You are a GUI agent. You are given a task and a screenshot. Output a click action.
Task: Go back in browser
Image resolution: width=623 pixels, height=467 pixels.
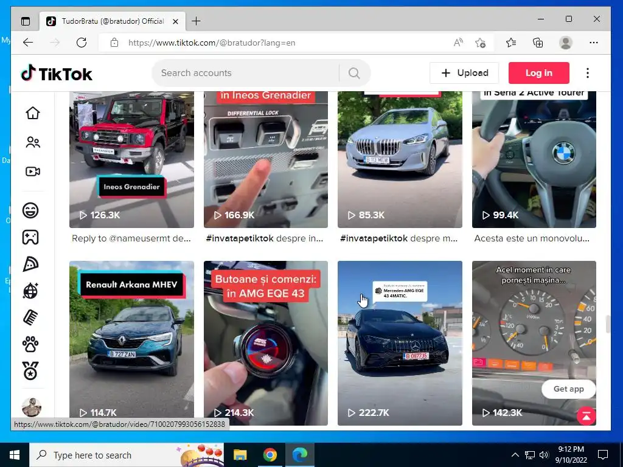(28, 43)
